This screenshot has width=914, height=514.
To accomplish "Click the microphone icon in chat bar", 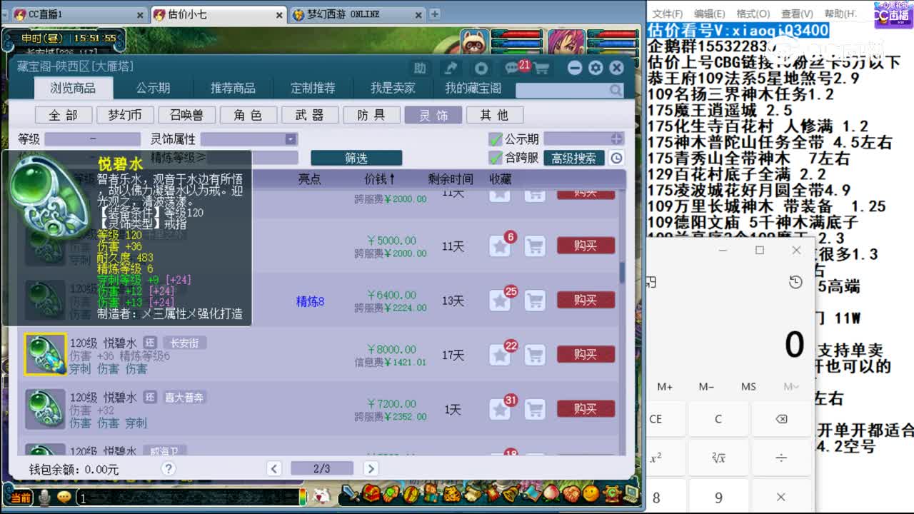I will 45,496.
